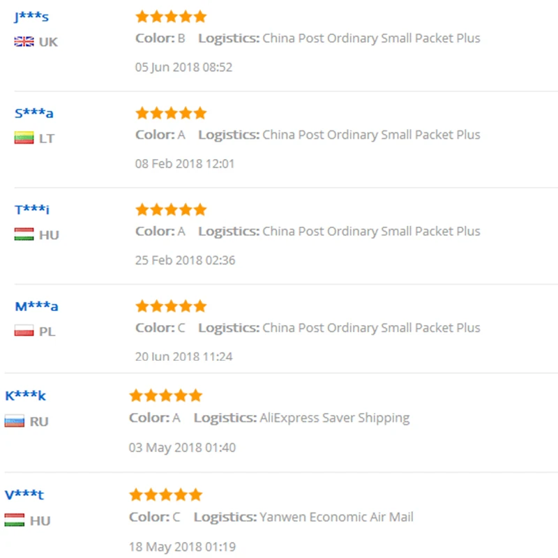This screenshot has width=558, height=558.
Task: Click the 08 Feb 2018 12:01 date
Action: (185, 164)
